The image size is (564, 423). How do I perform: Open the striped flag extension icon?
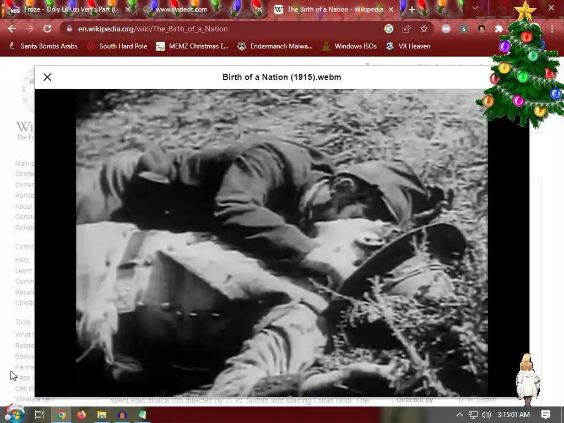tap(446, 29)
